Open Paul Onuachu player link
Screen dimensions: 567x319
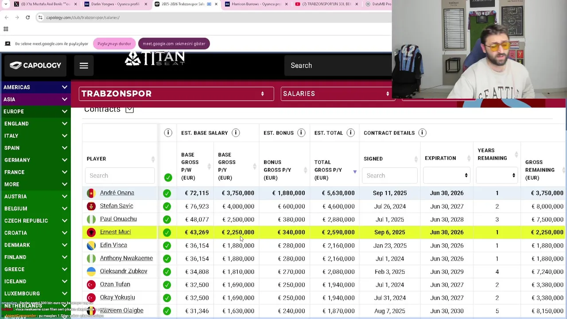(118, 219)
